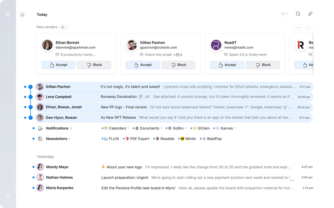Image resolution: width=334 pixels, height=208 pixels.
Task: Click the pin icon on Mandy Maye's email
Action: (x=103, y=167)
